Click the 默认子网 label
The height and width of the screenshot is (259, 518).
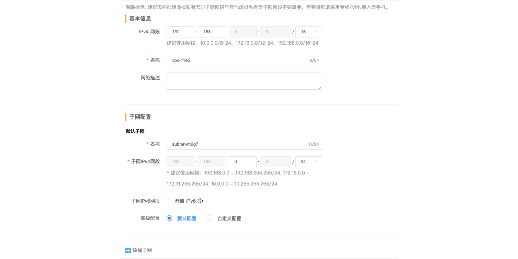135,131
